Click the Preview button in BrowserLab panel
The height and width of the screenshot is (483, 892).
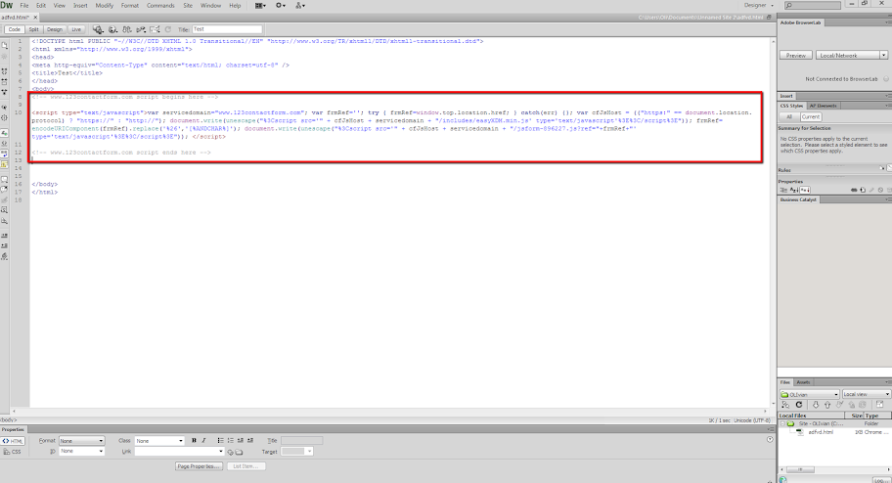click(x=796, y=56)
